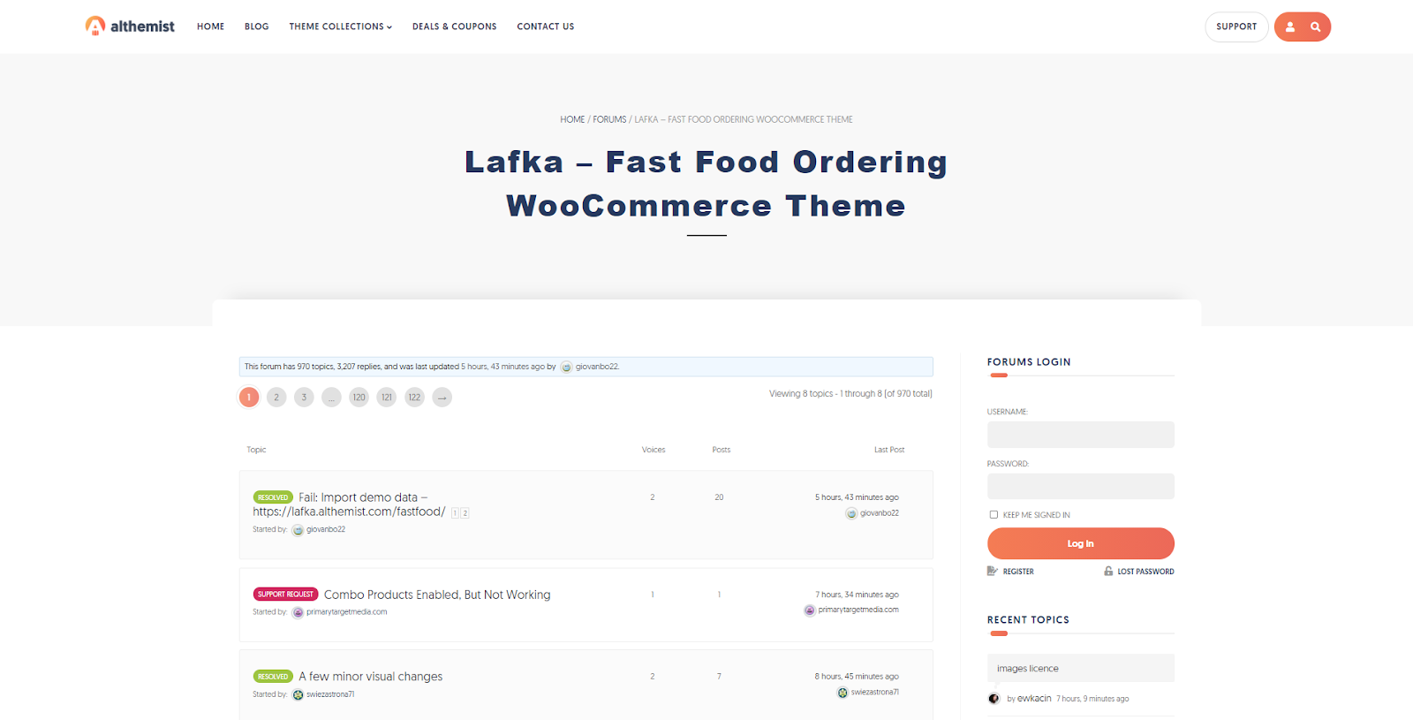Viewport: 1413px width, 720px height.
Task: Go to page 121 in pagination
Action: click(x=387, y=398)
